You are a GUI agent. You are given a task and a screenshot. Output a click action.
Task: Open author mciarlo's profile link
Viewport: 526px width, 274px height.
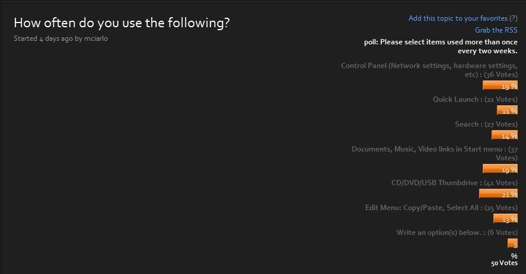tap(96, 38)
